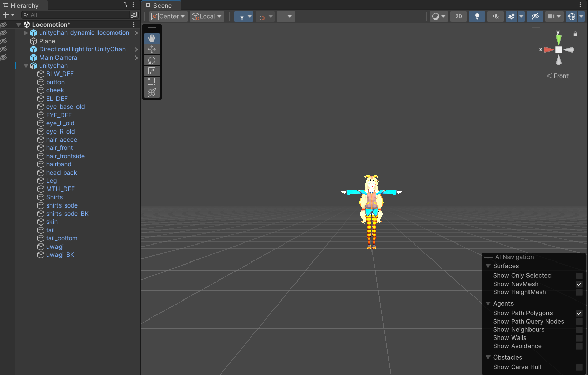588x375 pixels.
Task: Enable Show Only Selected checkbox
Action: tap(579, 276)
